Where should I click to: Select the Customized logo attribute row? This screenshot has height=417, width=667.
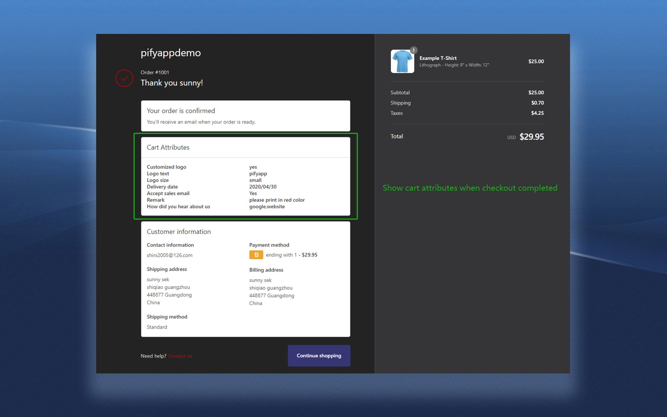point(166,167)
